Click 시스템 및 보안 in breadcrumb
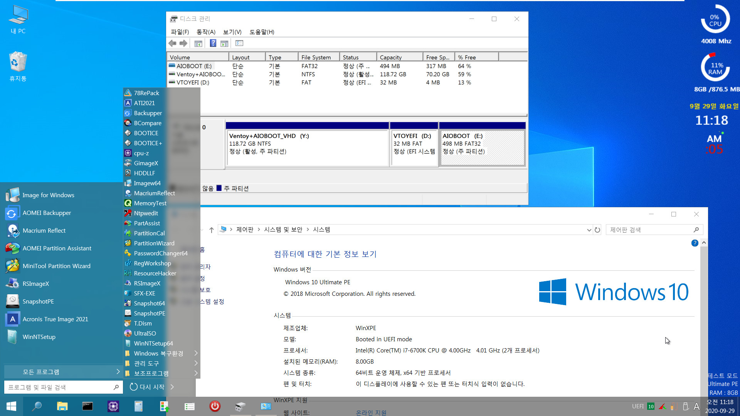740x416 pixels. pyautogui.click(x=283, y=230)
